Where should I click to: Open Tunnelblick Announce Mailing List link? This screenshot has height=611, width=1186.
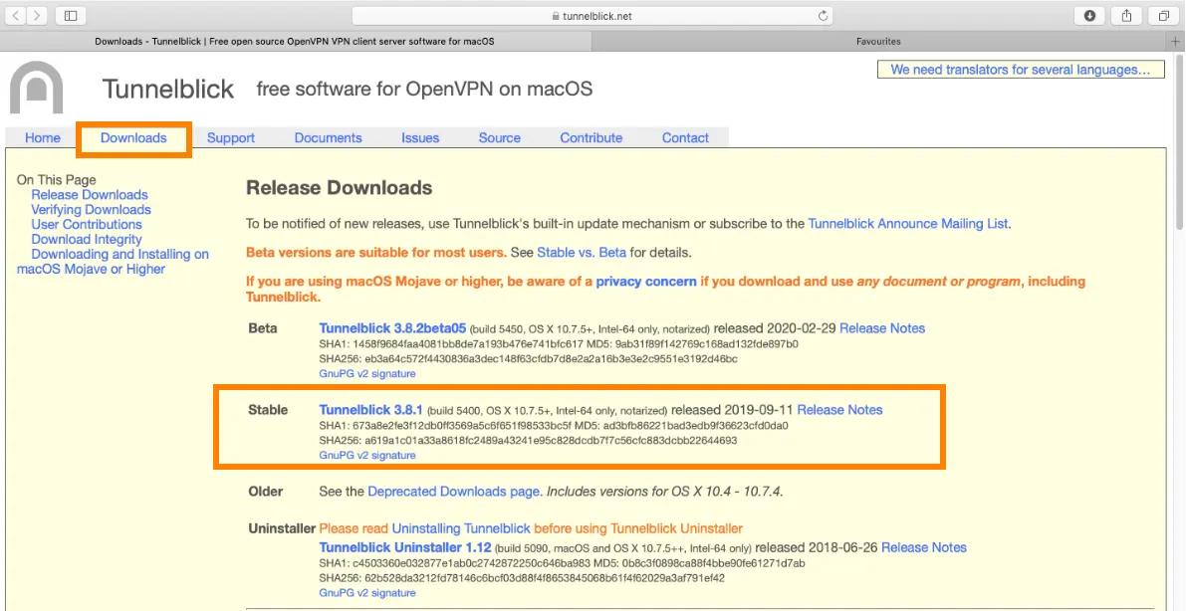click(907, 223)
